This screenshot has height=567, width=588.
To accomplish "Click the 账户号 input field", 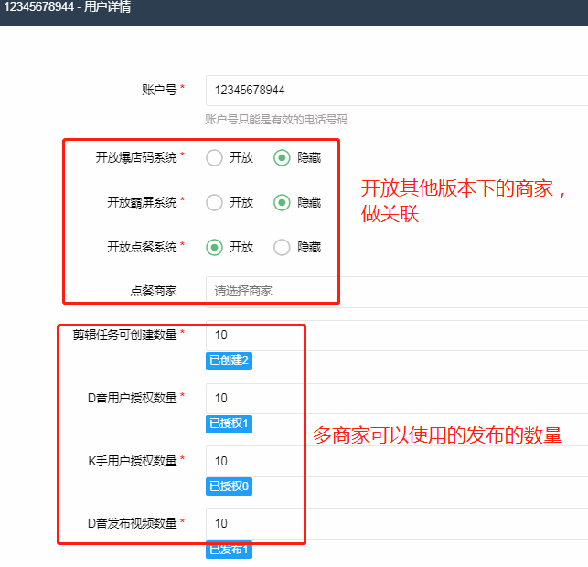I will (x=397, y=91).
